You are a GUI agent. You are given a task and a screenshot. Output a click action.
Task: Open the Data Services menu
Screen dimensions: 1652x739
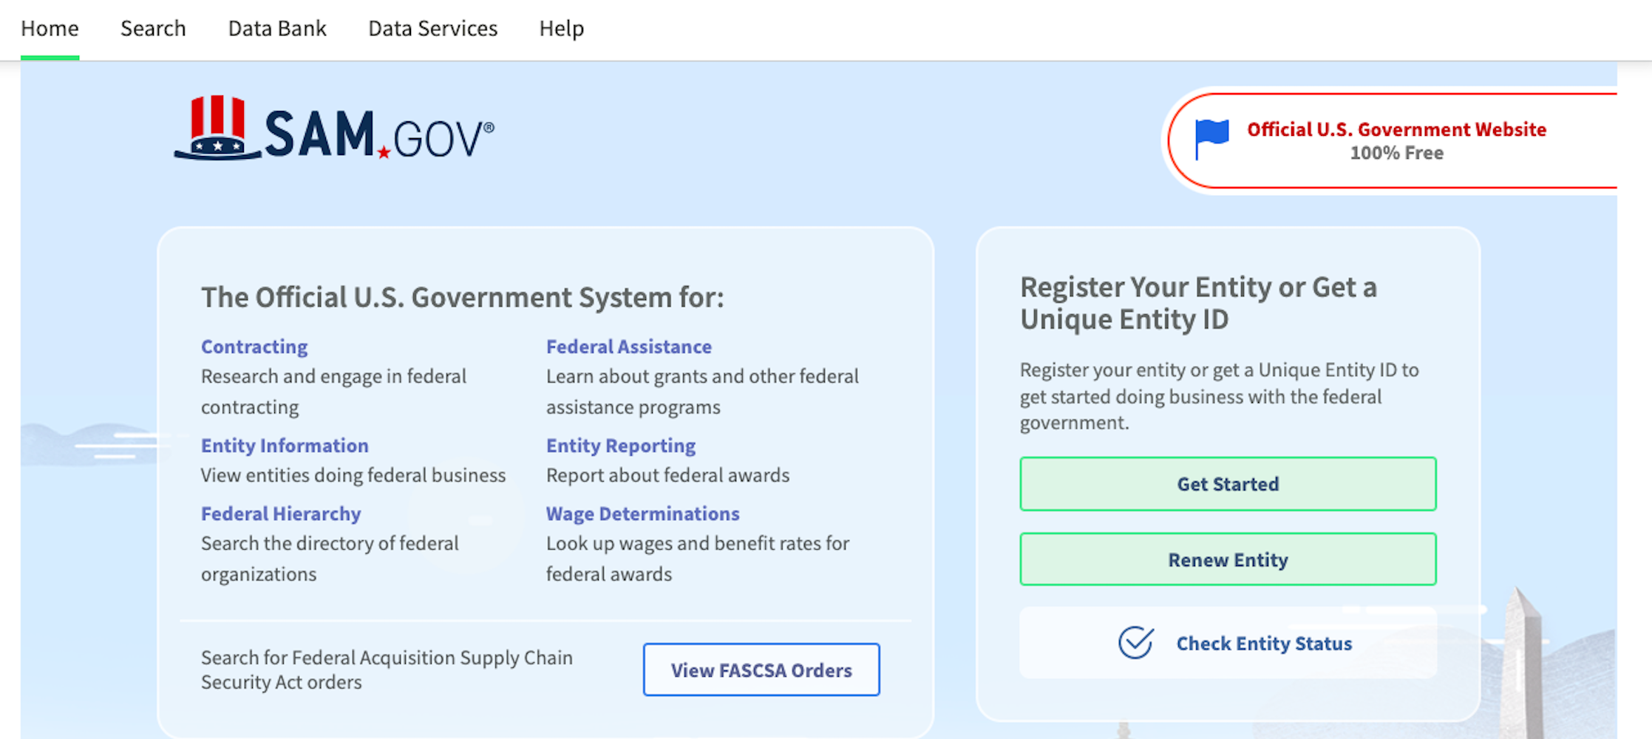pos(432,28)
